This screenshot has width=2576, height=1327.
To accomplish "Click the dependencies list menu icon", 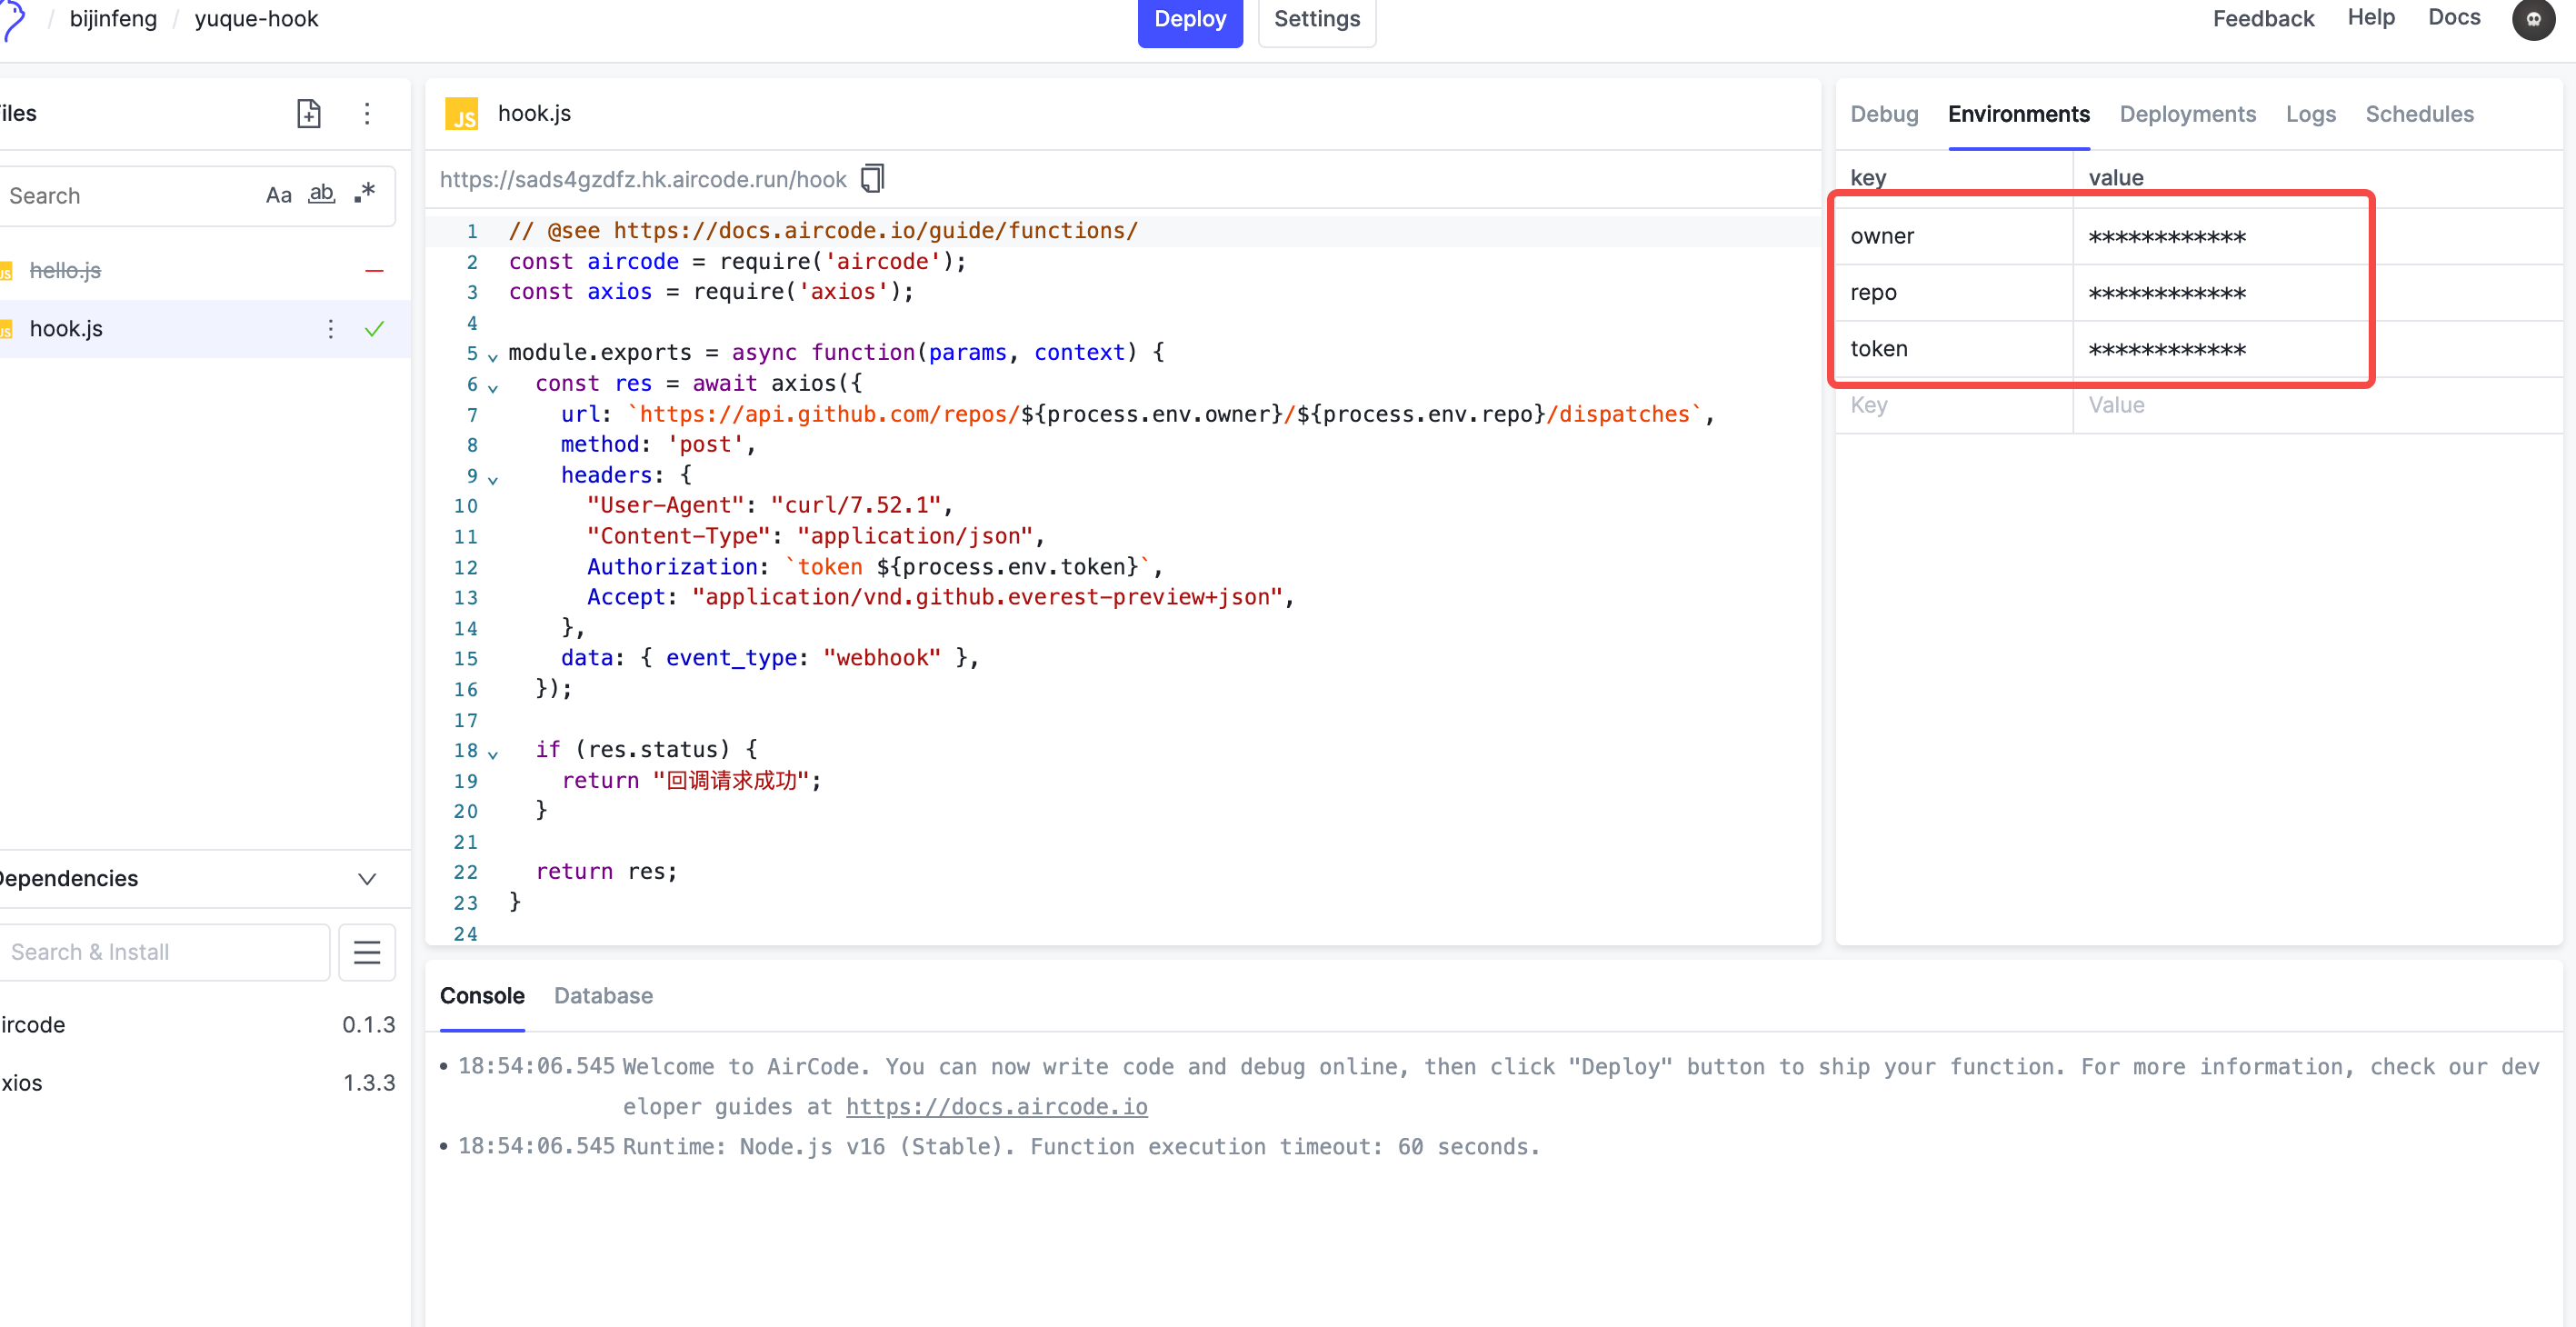I will click(x=367, y=952).
